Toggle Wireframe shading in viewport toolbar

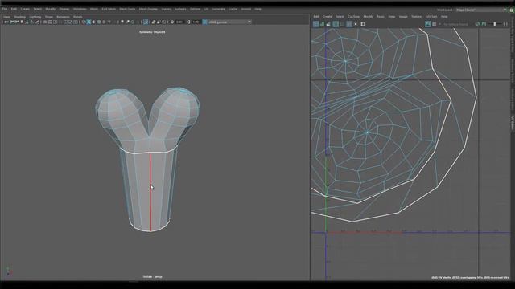[84, 22]
